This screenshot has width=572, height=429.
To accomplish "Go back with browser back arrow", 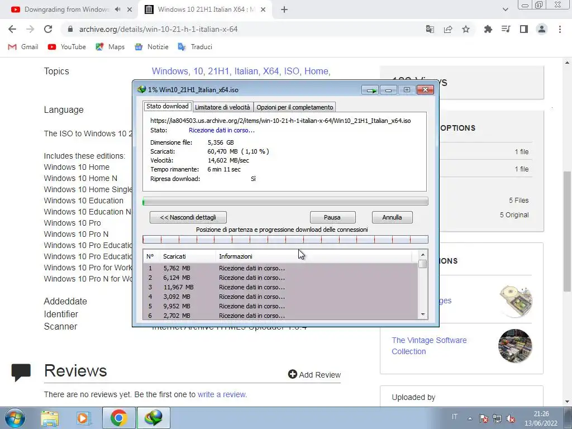I will click(x=12, y=29).
